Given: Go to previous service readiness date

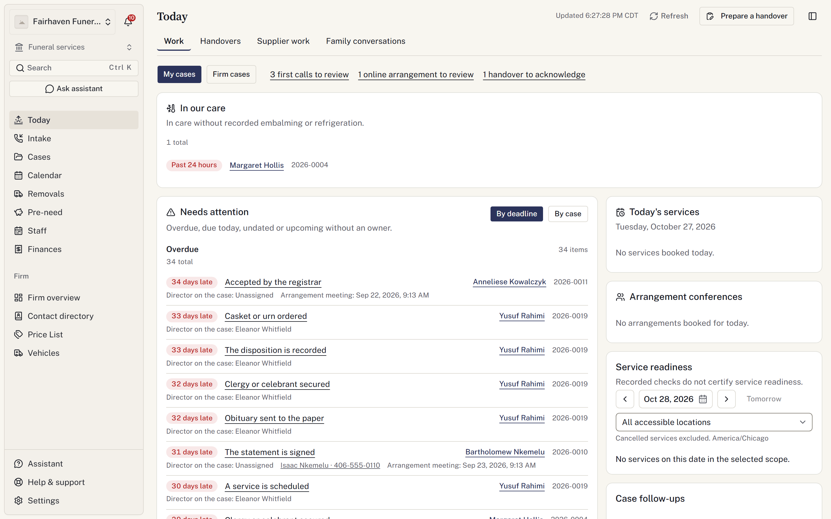Looking at the screenshot, I should [x=625, y=399].
